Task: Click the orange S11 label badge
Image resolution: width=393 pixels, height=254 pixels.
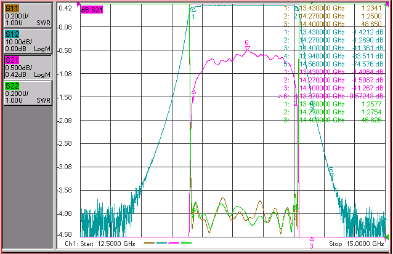Action: [x=12, y=9]
